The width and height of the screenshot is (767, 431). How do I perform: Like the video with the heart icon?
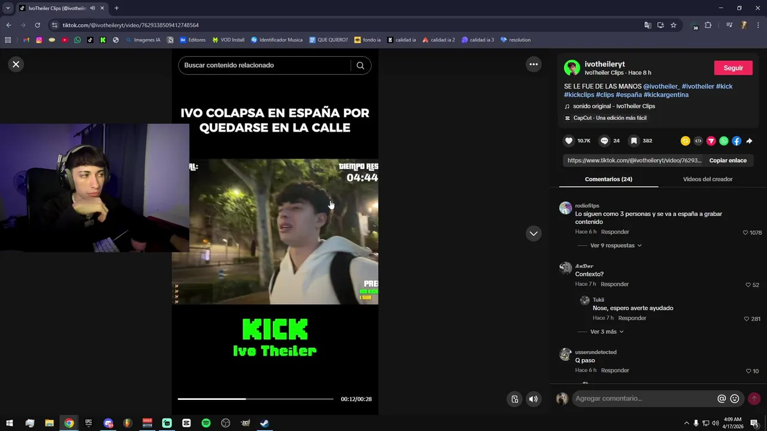click(x=569, y=141)
